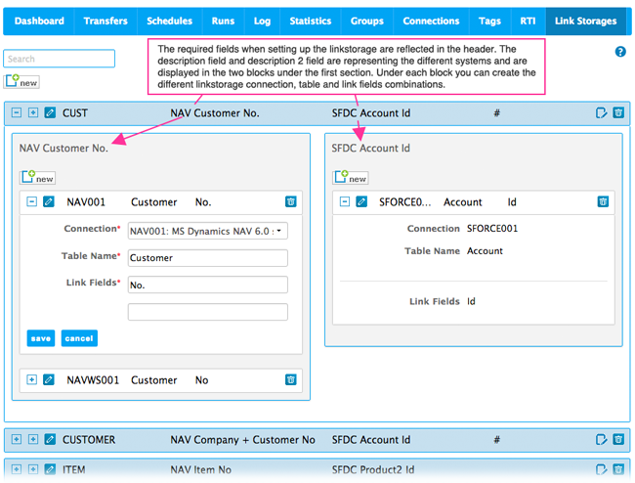Expand the ITEM link storage row

[17, 469]
